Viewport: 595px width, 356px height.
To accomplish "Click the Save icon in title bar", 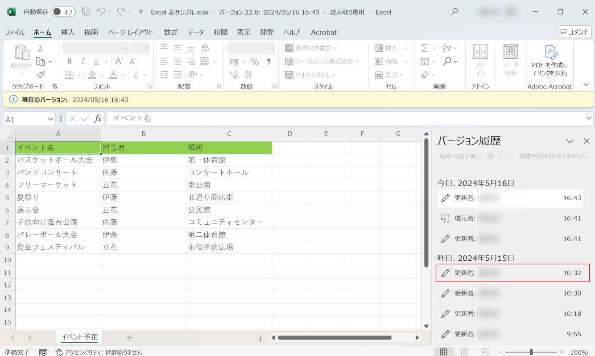I will [87, 12].
